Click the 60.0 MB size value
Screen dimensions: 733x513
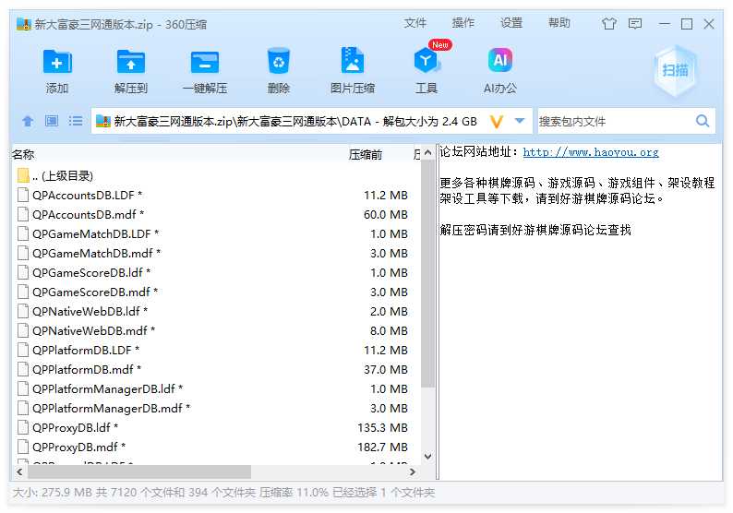386,214
